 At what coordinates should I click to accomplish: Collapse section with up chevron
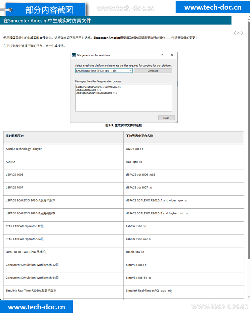(x=239, y=33)
